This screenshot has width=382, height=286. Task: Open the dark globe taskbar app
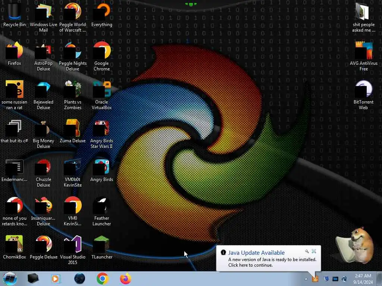coord(79,279)
